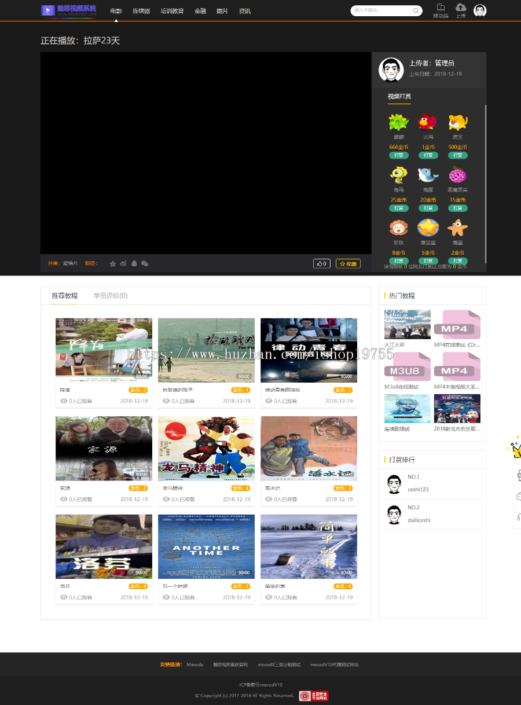
Task: Open the 简单的事 video thumbnail
Action: (309, 546)
